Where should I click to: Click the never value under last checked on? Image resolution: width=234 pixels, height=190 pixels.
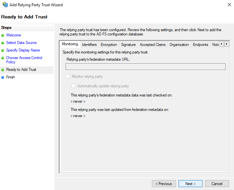click(x=78, y=101)
